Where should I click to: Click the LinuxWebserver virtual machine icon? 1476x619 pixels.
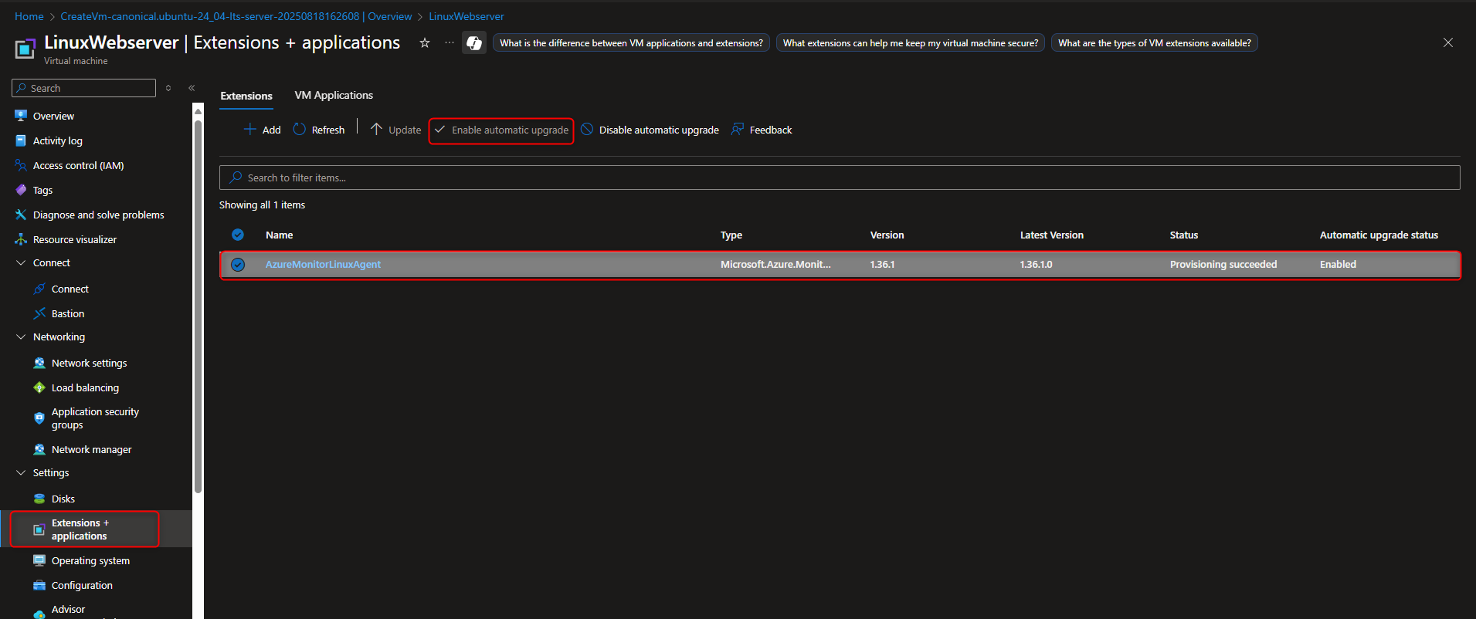pos(25,49)
